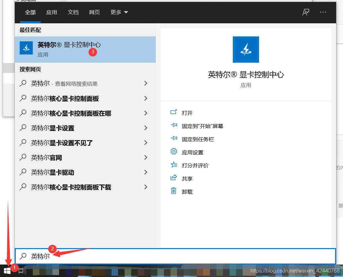Click 打分并评价
Viewport: 343px width, 277px height.
pyautogui.click(x=195, y=165)
